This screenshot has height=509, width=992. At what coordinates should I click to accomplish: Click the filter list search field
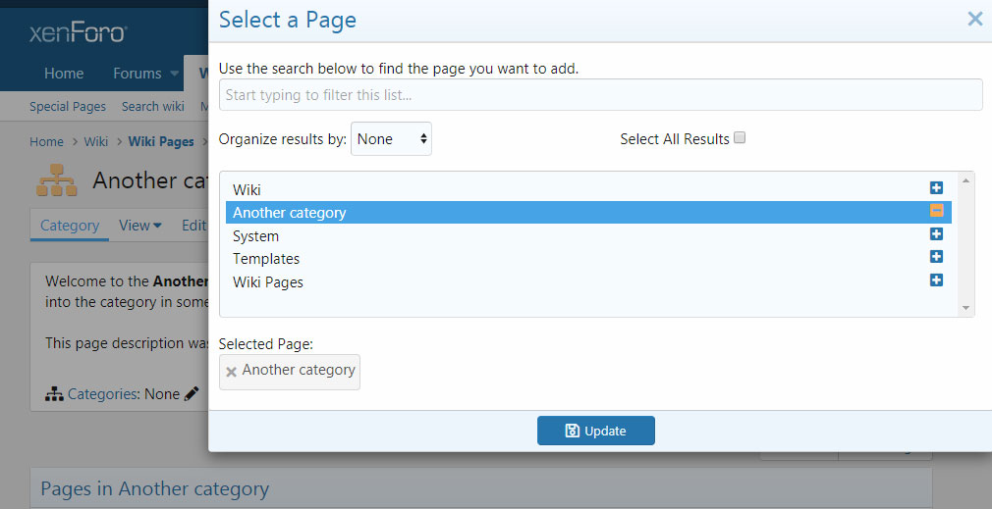(600, 95)
